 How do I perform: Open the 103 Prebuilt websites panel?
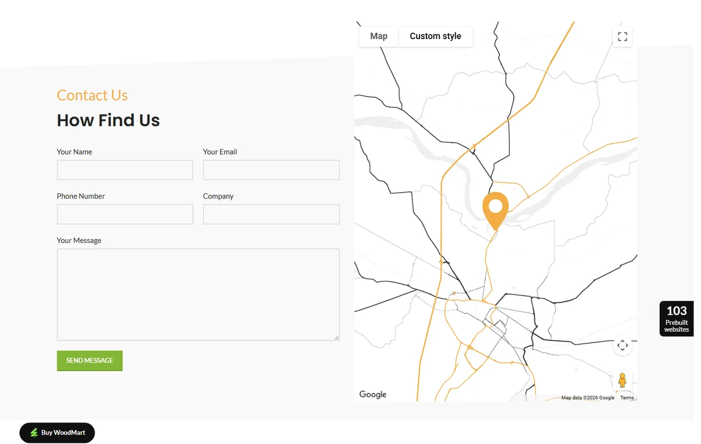(676, 319)
